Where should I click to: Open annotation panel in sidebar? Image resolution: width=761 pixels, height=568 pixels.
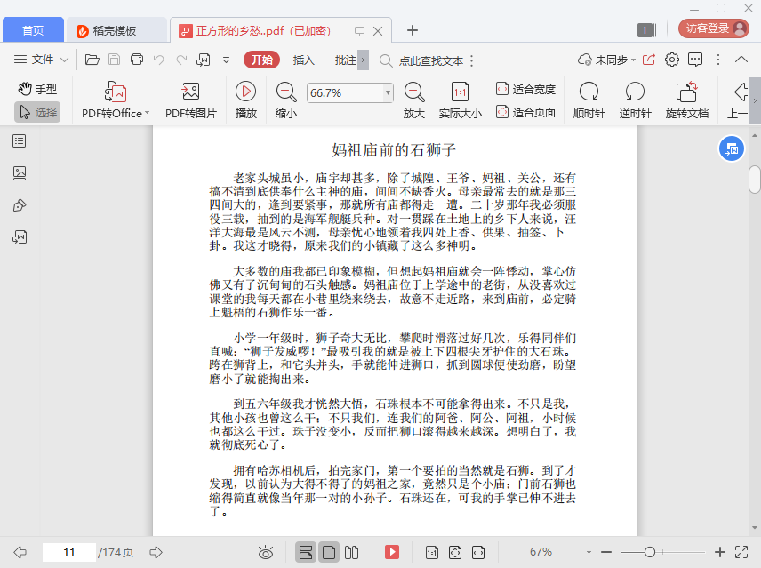tap(20, 205)
